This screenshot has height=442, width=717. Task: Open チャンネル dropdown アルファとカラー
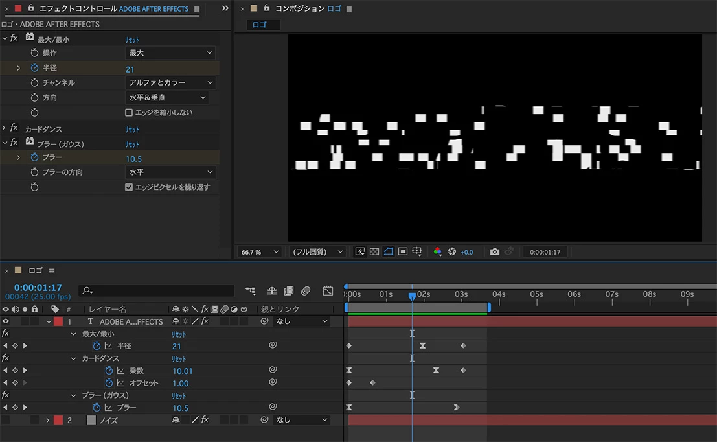[170, 83]
